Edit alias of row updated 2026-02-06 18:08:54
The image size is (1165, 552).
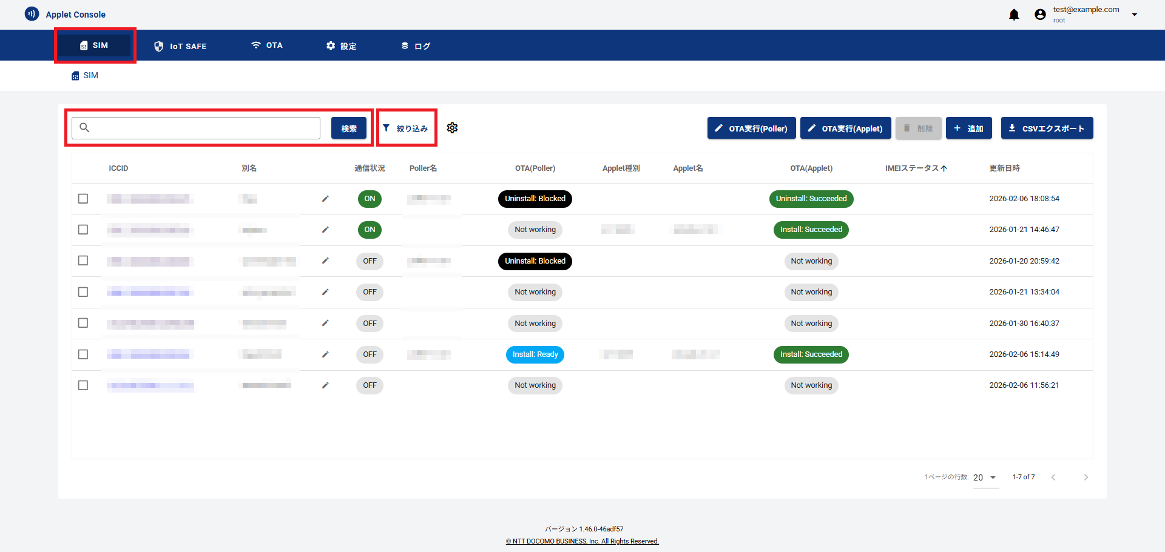tap(325, 199)
